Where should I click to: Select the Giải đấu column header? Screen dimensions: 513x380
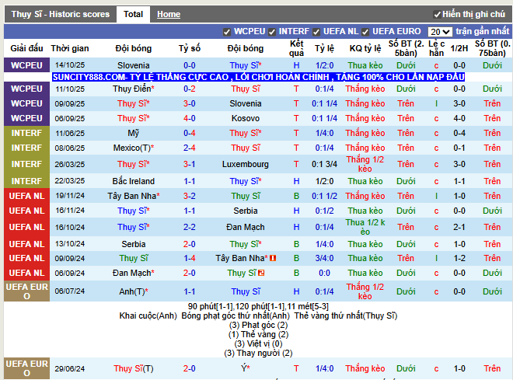pyautogui.click(x=27, y=48)
